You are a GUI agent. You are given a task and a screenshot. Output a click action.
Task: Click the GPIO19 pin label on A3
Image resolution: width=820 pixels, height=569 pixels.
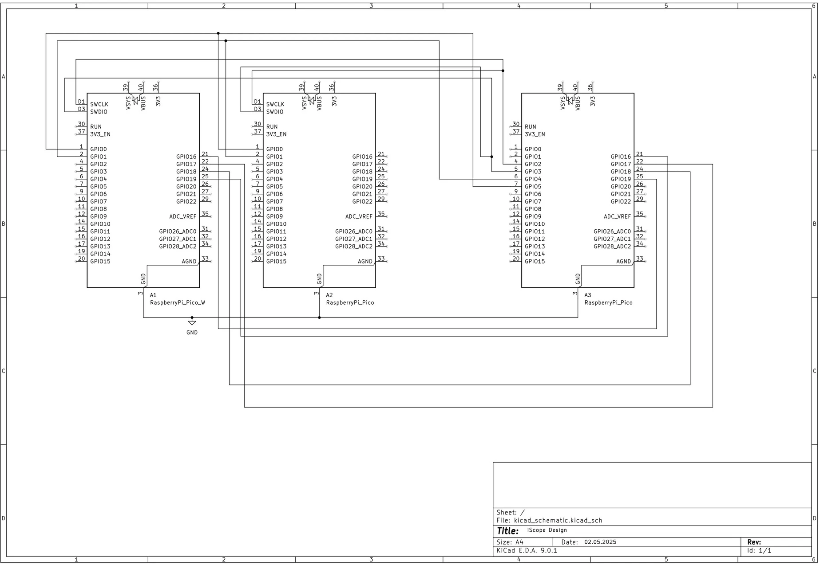(x=621, y=180)
